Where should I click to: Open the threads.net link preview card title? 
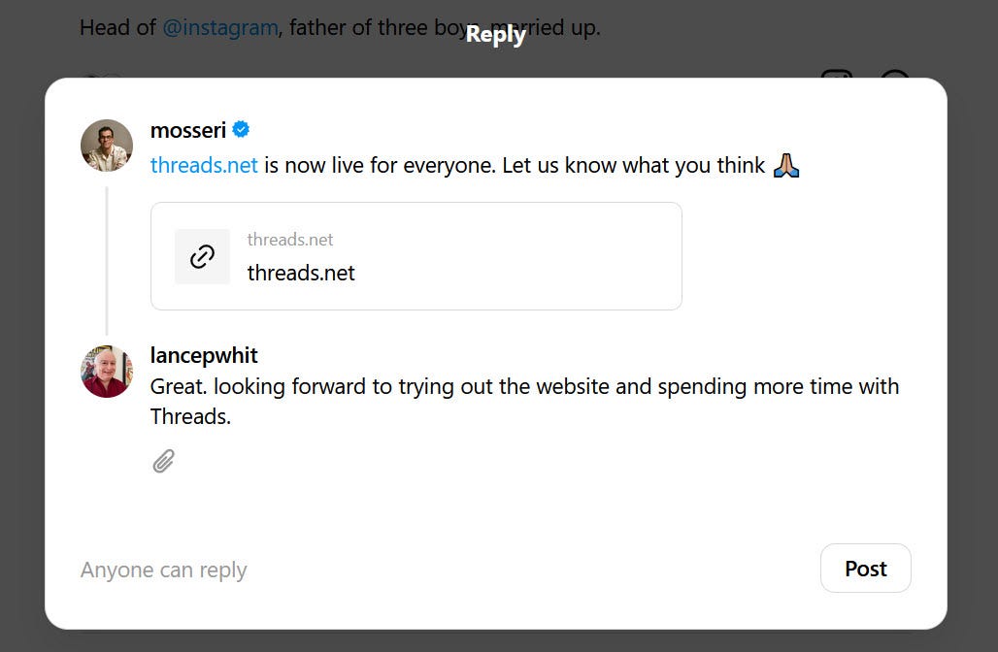pyautogui.click(x=301, y=273)
